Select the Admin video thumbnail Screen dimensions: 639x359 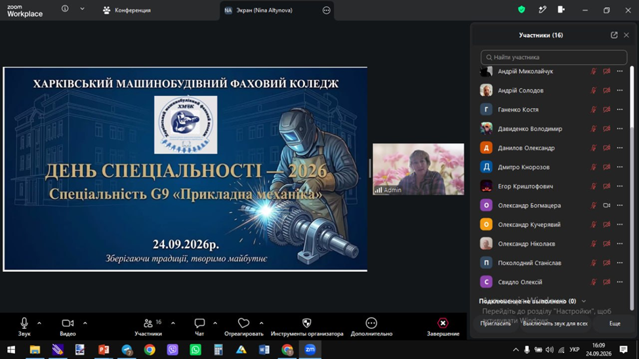coord(418,169)
